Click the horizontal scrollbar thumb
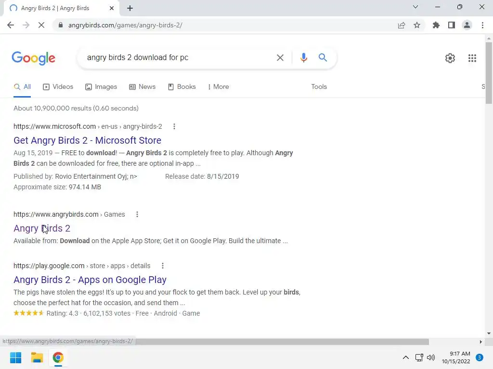The width and height of the screenshot is (493, 369). pyautogui.click(x=282, y=342)
